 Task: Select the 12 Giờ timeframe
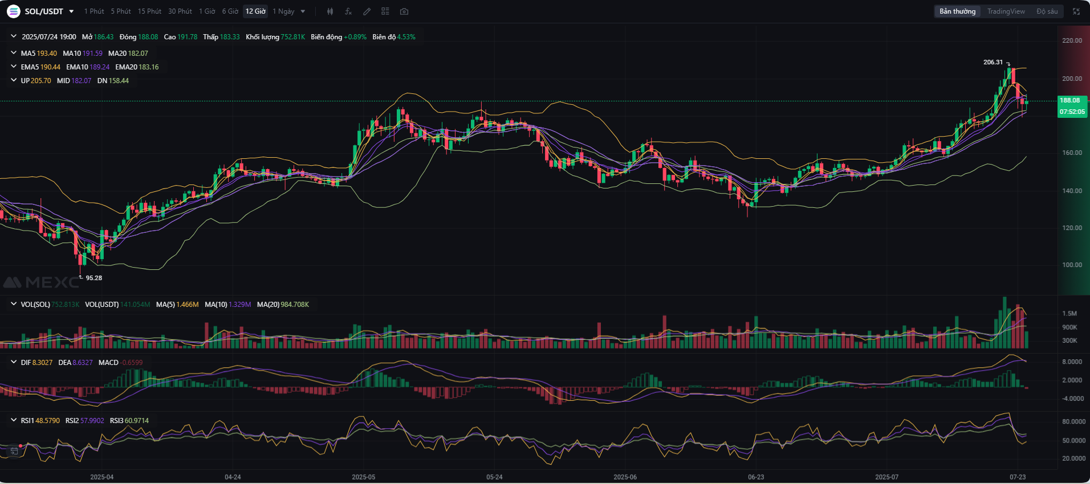click(x=255, y=11)
